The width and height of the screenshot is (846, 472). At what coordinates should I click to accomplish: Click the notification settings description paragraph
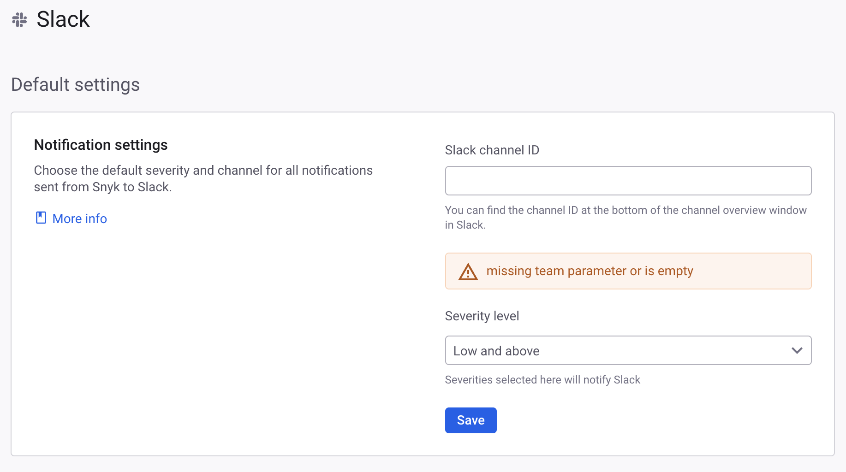(x=203, y=178)
